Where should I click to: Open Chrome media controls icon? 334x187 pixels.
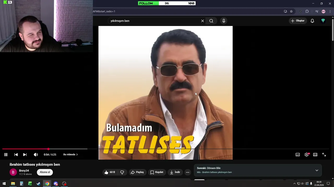pos(317,11)
